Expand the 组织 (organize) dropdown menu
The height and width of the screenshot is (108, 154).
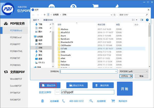36,20
